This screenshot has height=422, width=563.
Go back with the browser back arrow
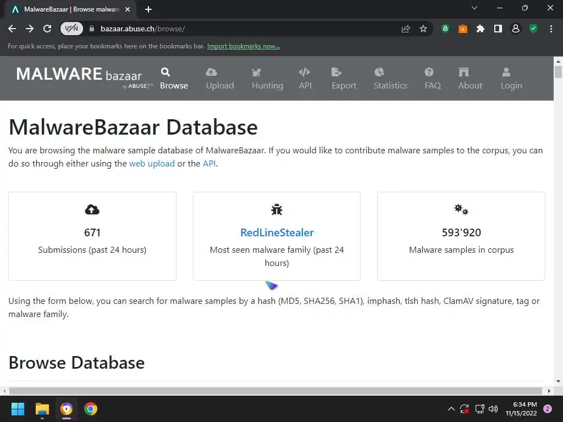12,29
